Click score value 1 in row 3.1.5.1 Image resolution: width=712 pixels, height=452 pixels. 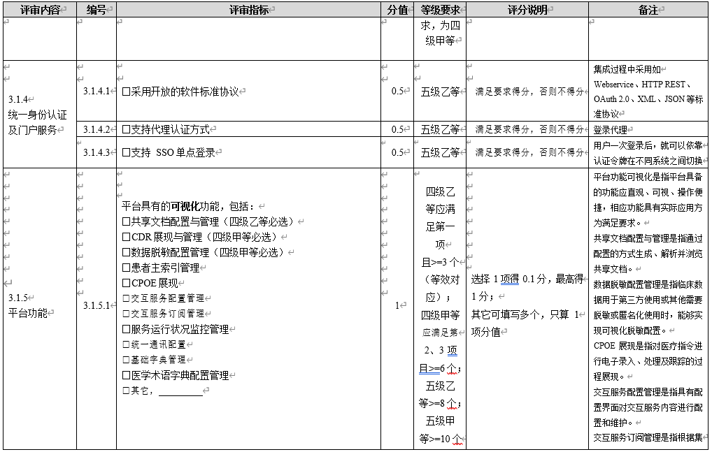[x=397, y=305]
